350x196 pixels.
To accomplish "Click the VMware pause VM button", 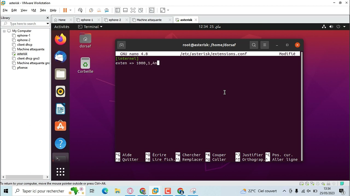I will [65, 10].
